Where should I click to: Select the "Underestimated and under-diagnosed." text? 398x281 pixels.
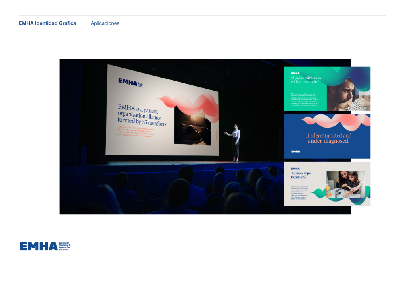pos(328,138)
